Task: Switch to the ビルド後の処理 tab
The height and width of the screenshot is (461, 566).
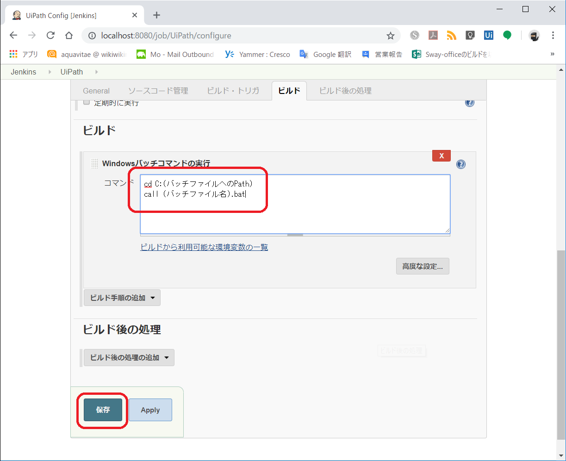Action: pyautogui.click(x=346, y=91)
